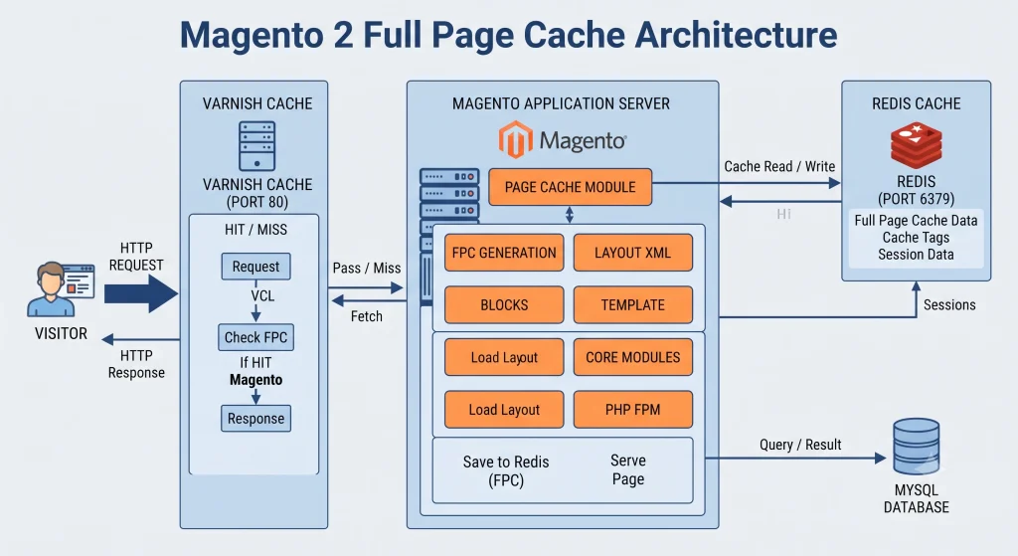Click the application server rack icon
This screenshot has width=1018, height=556.
448,236
